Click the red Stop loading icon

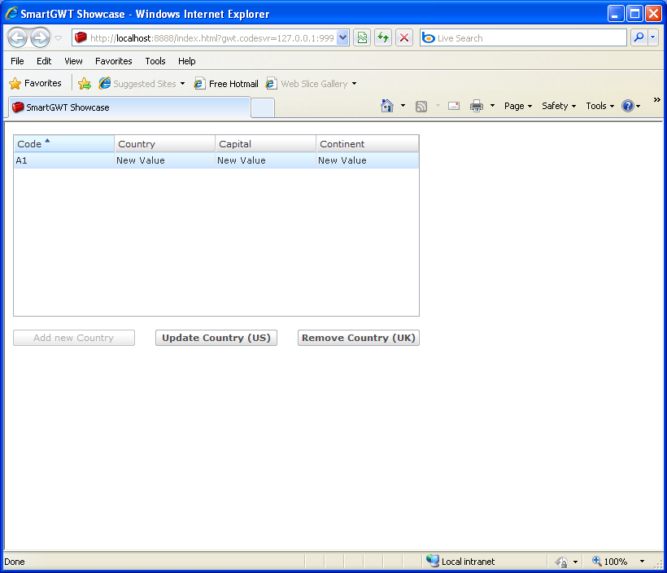tap(404, 38)
